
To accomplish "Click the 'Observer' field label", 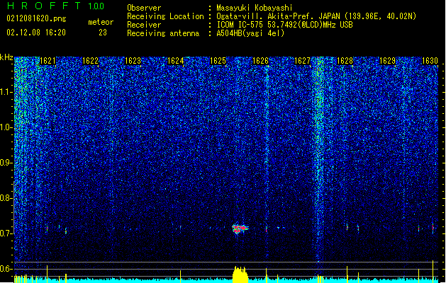I will coord(144,8).
